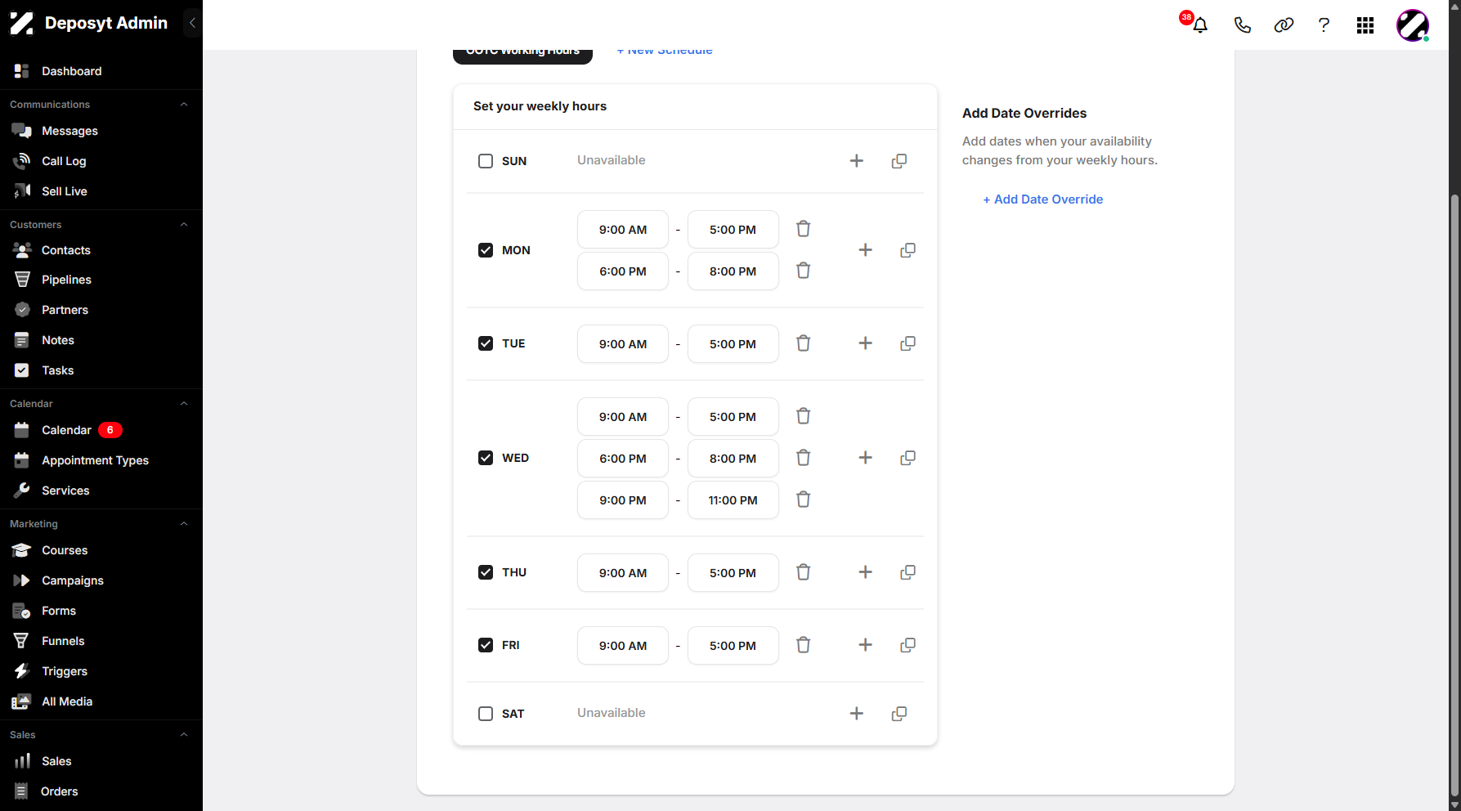
Task: Delete Monday 6:00 PM time slot
Action: pyautogui.click(x=804, y=271)
